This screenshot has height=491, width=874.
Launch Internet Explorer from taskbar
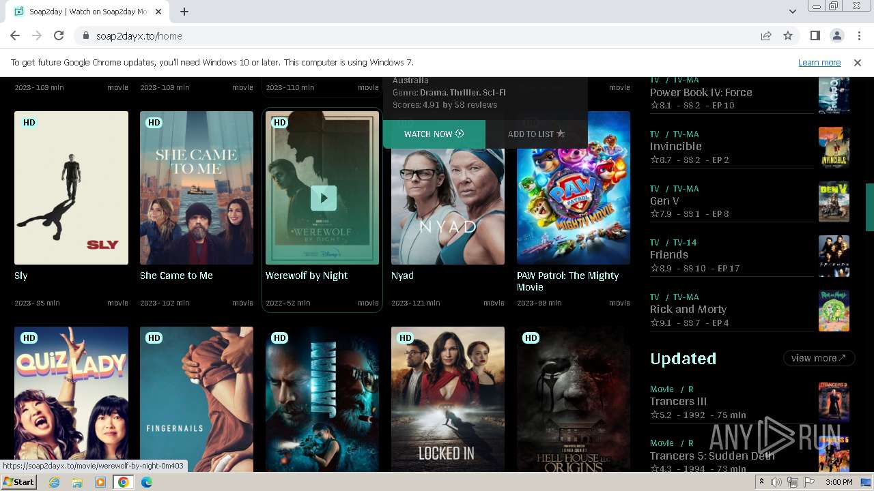(54, 482)
